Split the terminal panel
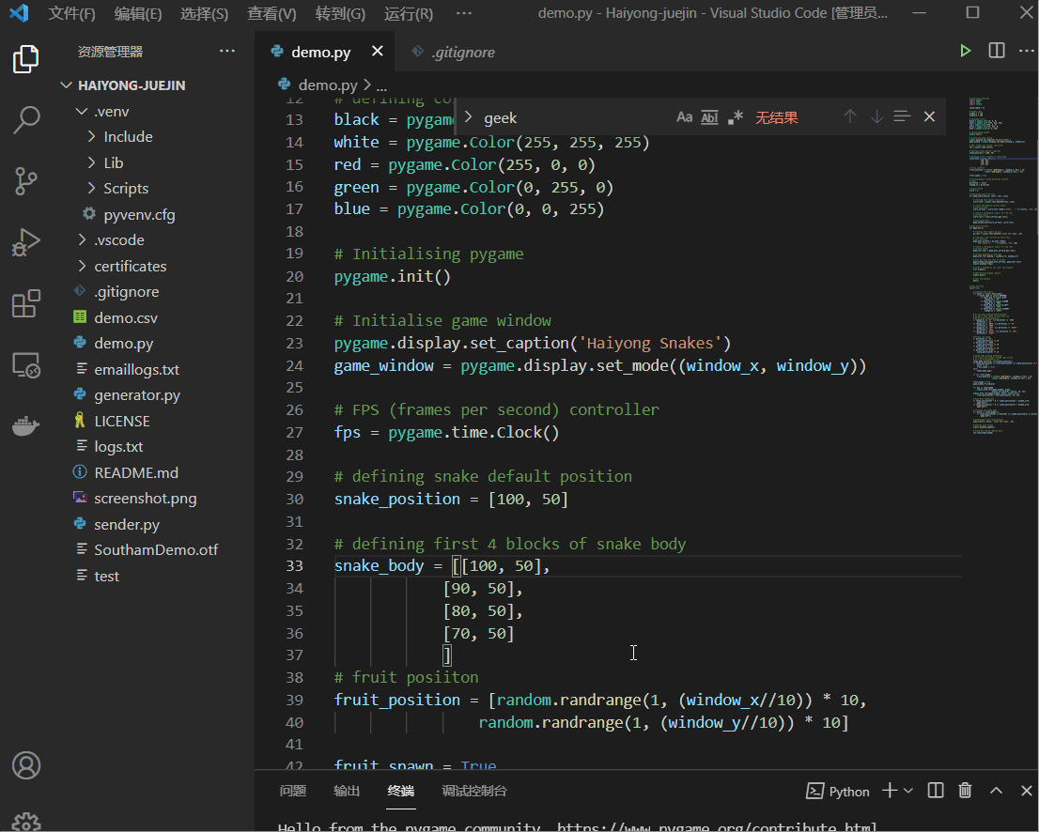1039x832 pixels. (936, 791)
